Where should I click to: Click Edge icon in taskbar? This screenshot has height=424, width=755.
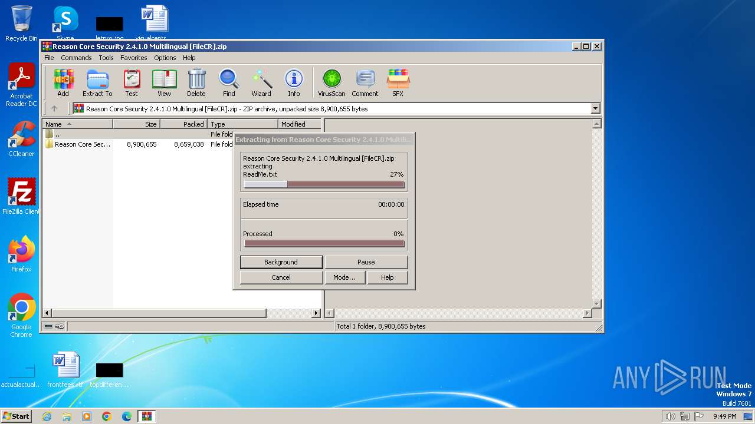point(127,416)
